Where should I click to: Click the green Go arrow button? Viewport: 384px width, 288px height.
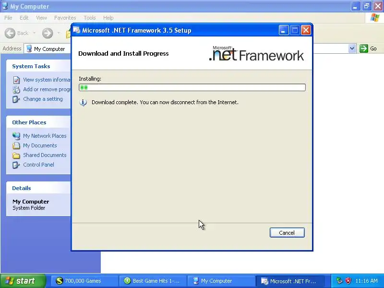[x=364, y=48]
